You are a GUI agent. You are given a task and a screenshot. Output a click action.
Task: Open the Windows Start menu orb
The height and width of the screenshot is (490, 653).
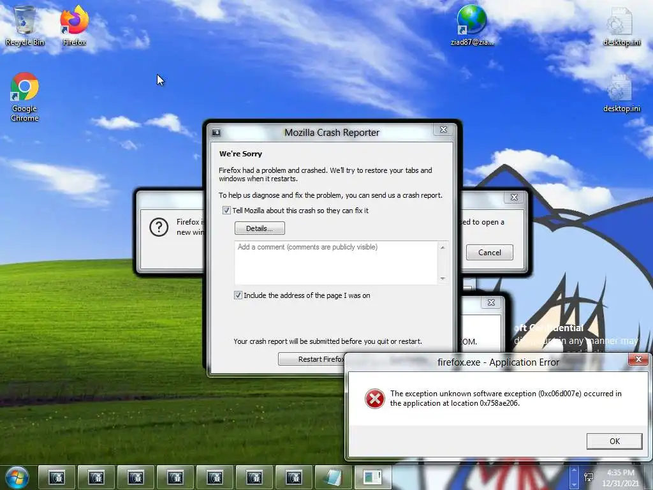17,477
